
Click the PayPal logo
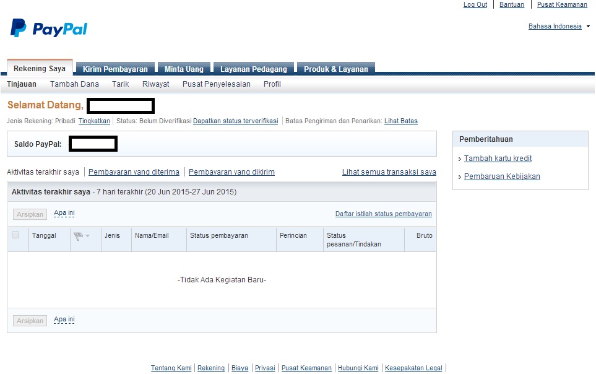49,28
